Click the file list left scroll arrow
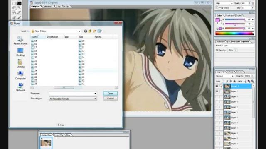This screenshot has height=149, width=266. coord(32,88)
